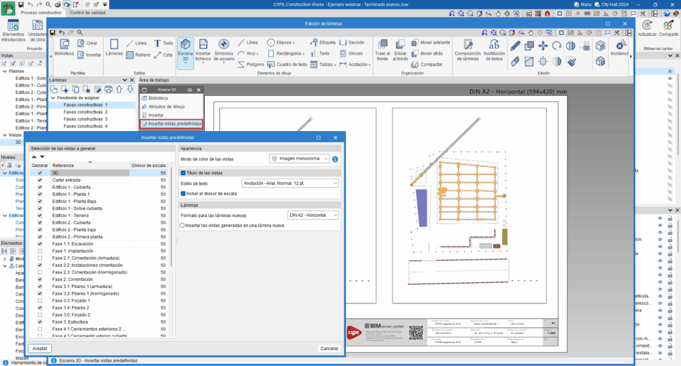Open Modo de color de las vistas dropdown
This screenshot has height=366, width=681.
pos(299,159)
